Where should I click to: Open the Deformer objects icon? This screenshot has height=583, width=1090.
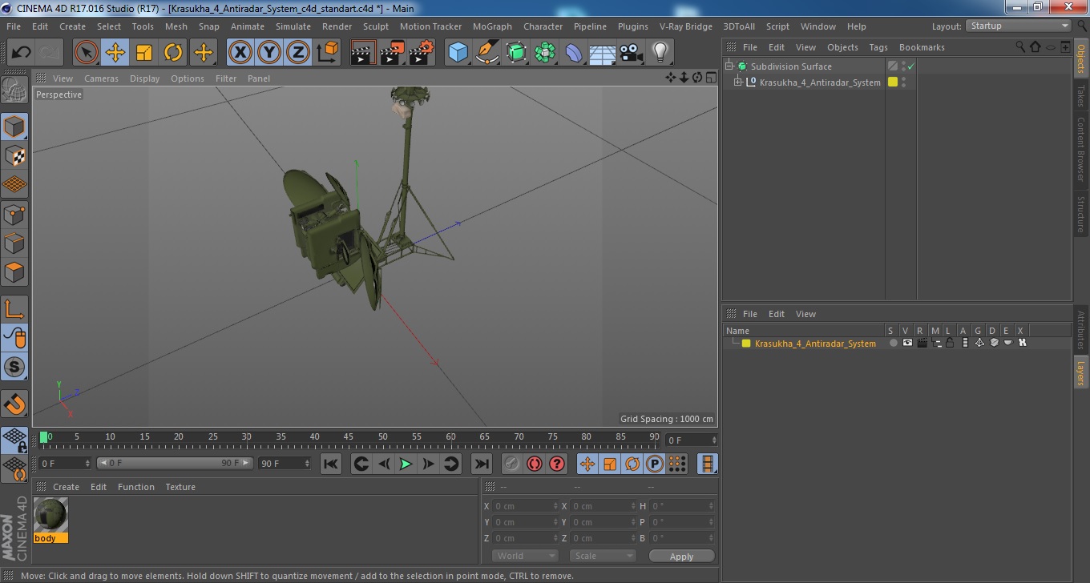tap(574, 53)
